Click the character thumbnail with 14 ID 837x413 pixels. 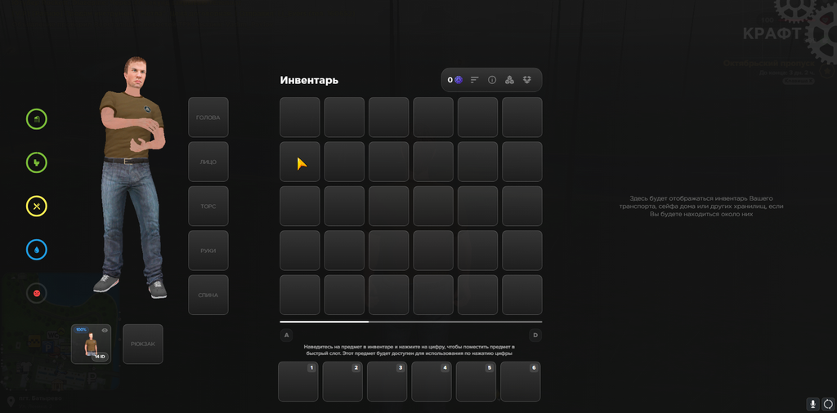coord(92,344)
